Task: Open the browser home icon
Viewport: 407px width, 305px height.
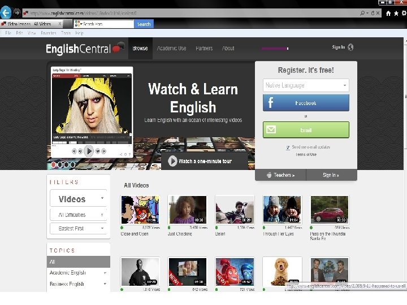Action: click(388, 14)
